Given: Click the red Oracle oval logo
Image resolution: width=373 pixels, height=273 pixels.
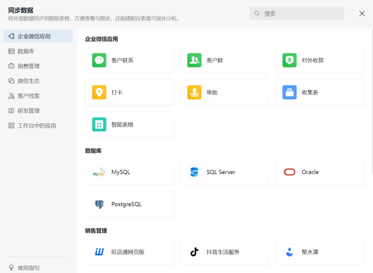Looking at the screenshot, I should point(289,172).
